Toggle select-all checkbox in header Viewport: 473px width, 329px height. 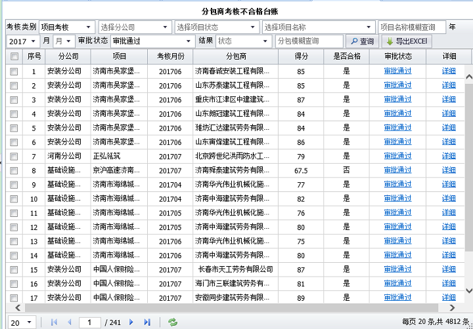(x=14, y=56)
